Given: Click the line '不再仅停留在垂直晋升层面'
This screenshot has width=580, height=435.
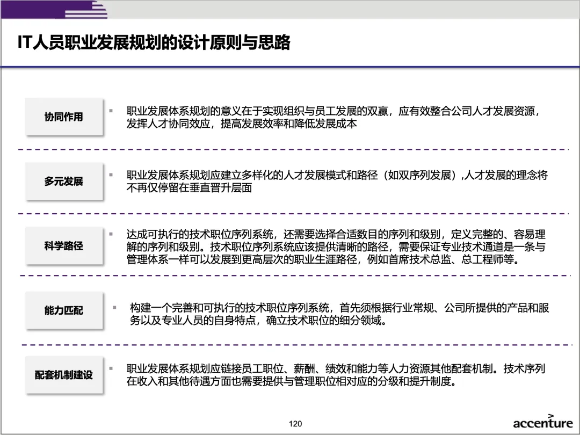Looking at the screenshot, I should [x=189, y=188].
